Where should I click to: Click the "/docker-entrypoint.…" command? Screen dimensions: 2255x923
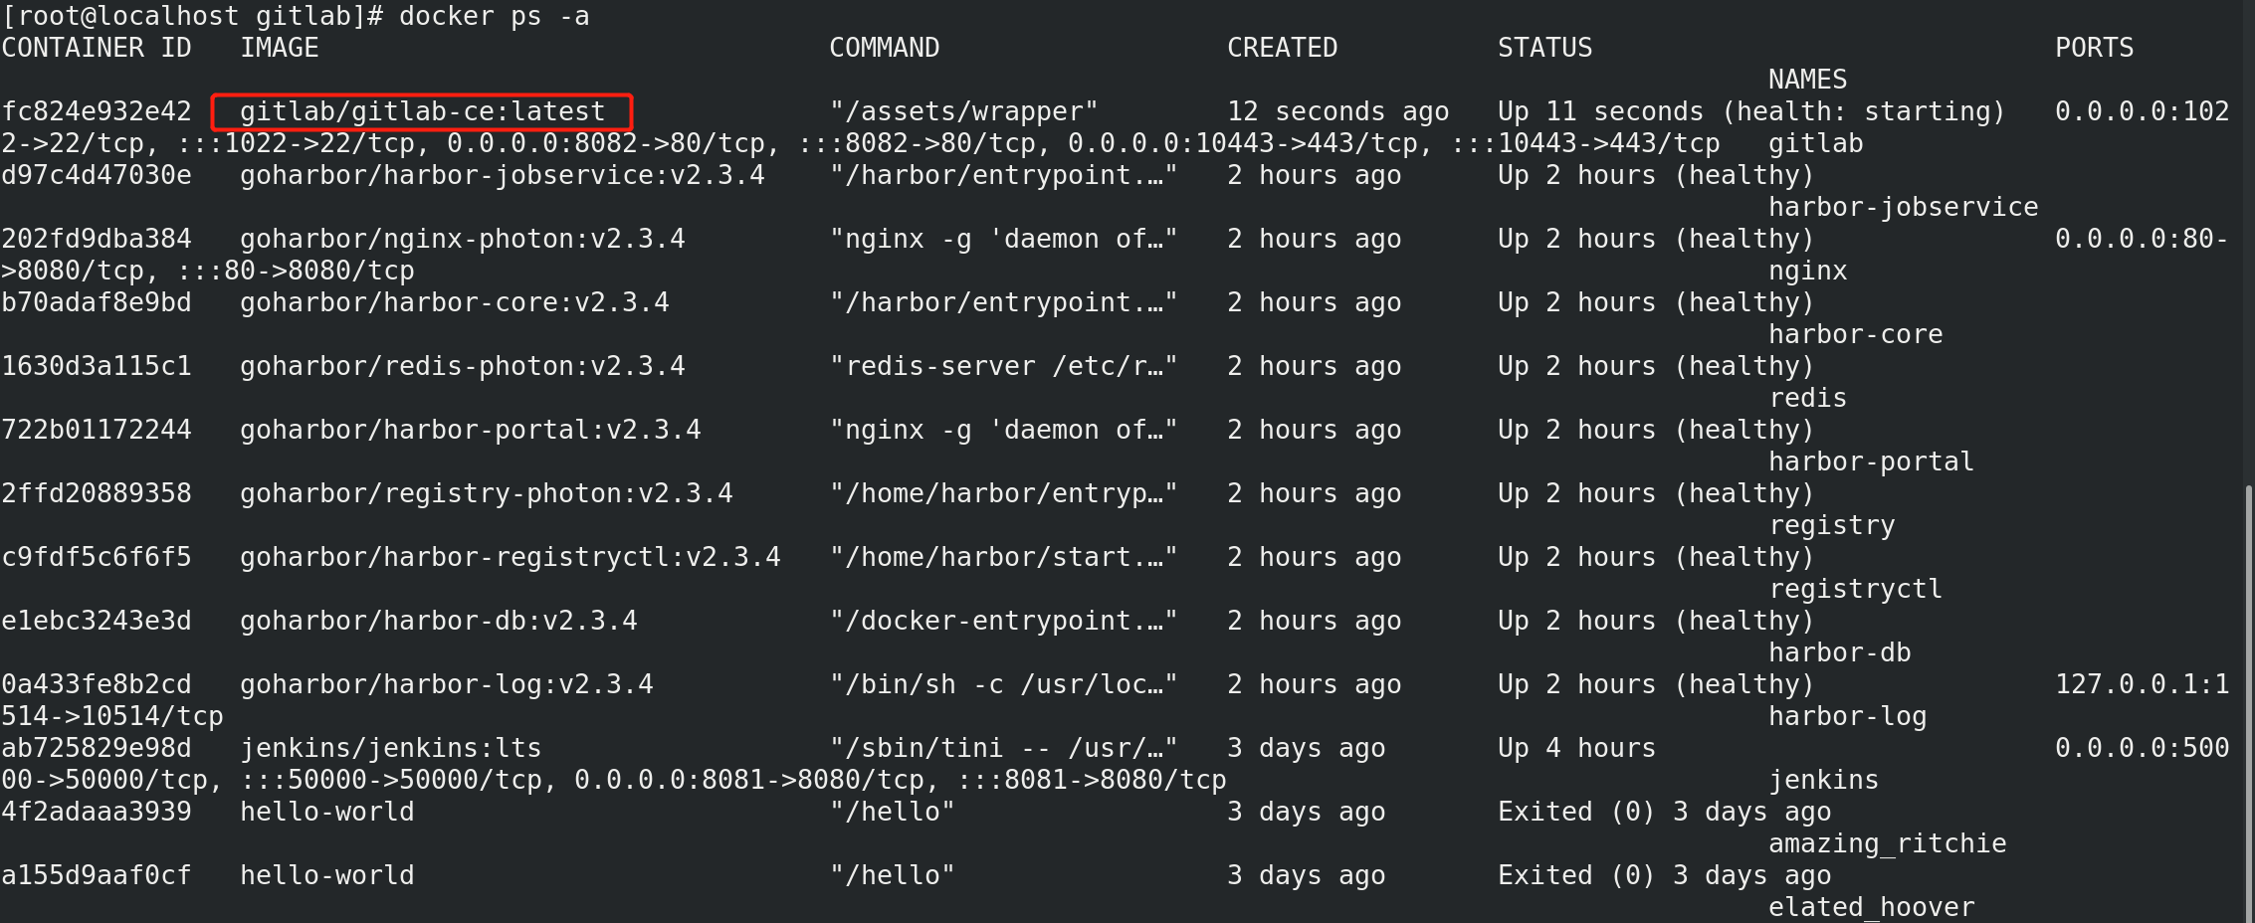[1004, 621]
